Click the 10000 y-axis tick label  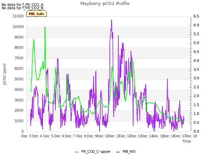pos(18,27)
